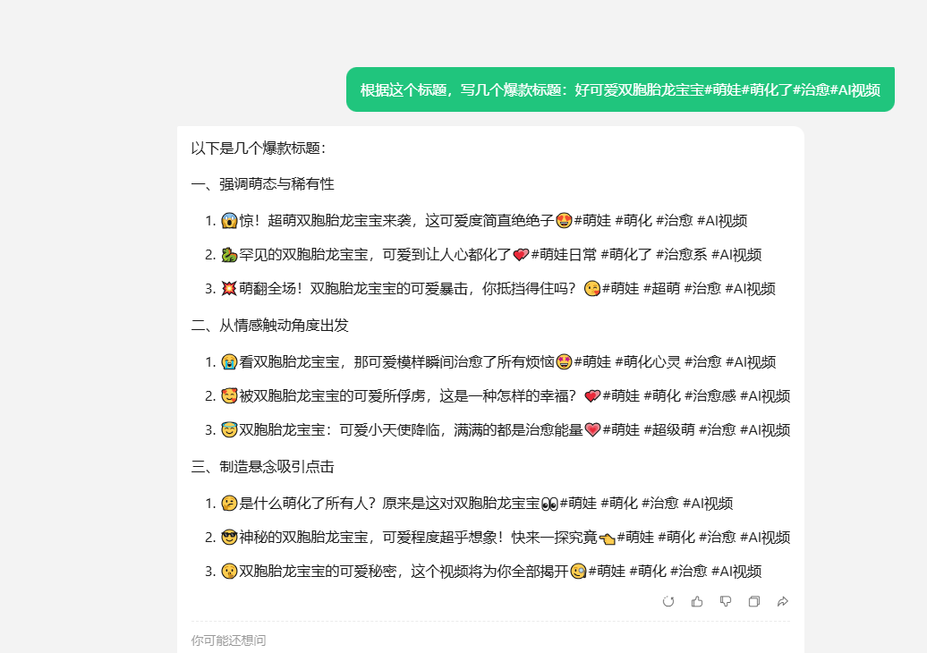Click the explosion emoji before "萌翻全场"
Image resolution: width=927 pixels, height=653 pixels.
[x=229, y=289]
